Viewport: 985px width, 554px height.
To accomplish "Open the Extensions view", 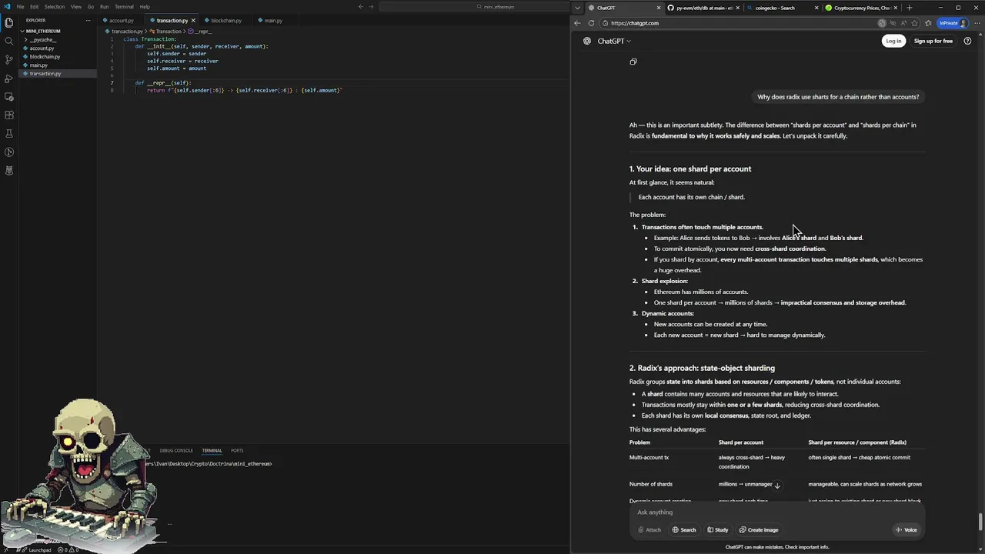I will (x=9, y=115).
